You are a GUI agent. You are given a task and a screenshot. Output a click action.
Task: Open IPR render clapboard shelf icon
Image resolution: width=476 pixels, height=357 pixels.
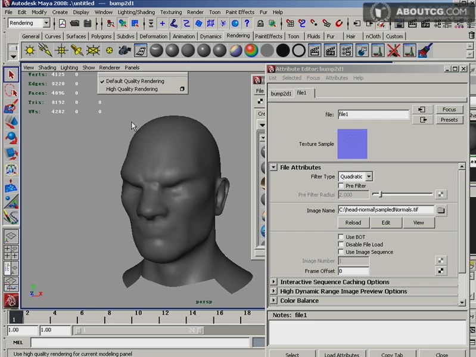[330, 51]
